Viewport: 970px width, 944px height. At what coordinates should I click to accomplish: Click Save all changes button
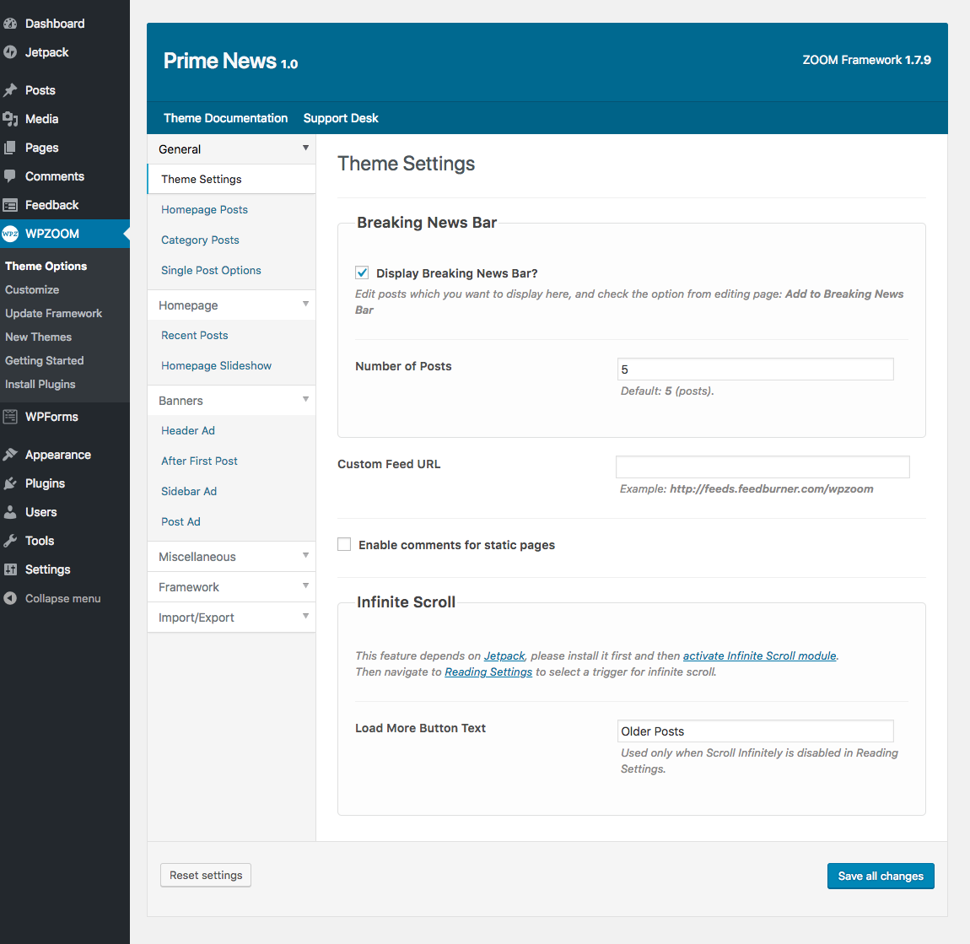click(x=881, y=876)
